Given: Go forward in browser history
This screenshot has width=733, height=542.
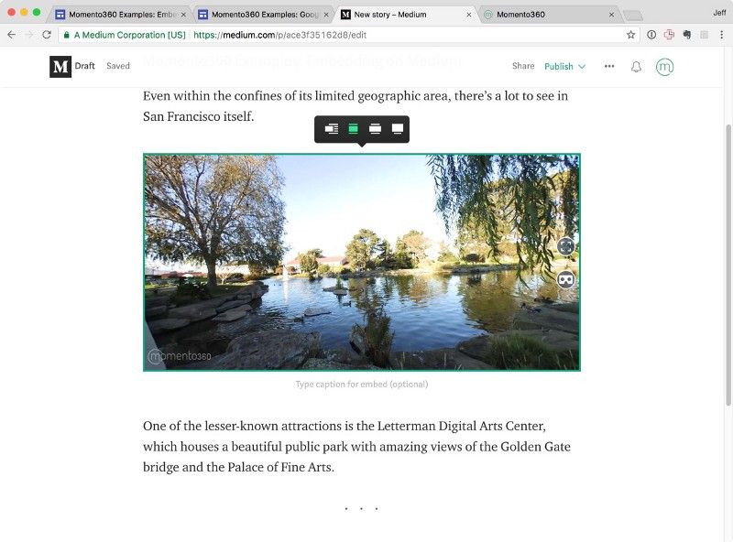Looking at the screenshot, I should click(x=29, y=35).
